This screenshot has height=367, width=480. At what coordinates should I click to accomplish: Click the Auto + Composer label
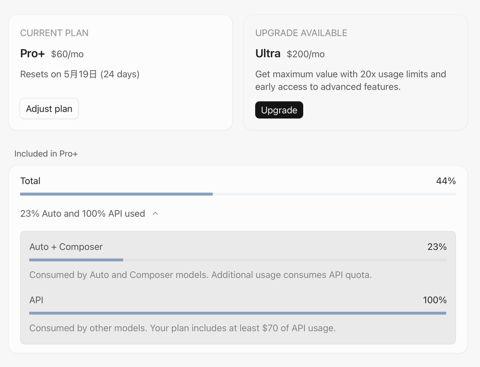tap(66, 247)
